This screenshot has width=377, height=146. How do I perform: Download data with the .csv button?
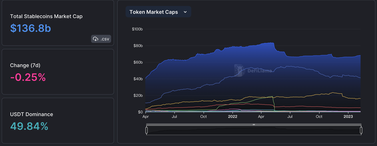pyautogui.click(x=101, y=39)
